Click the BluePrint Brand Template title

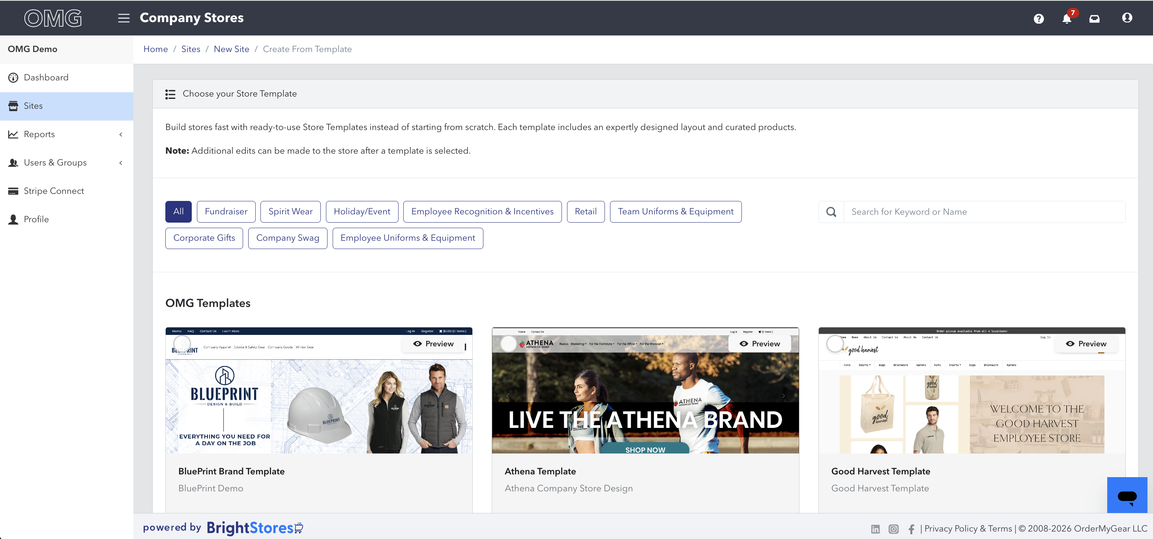(x=231, y=472)
